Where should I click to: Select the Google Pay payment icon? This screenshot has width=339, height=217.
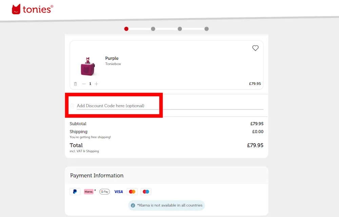104,191
